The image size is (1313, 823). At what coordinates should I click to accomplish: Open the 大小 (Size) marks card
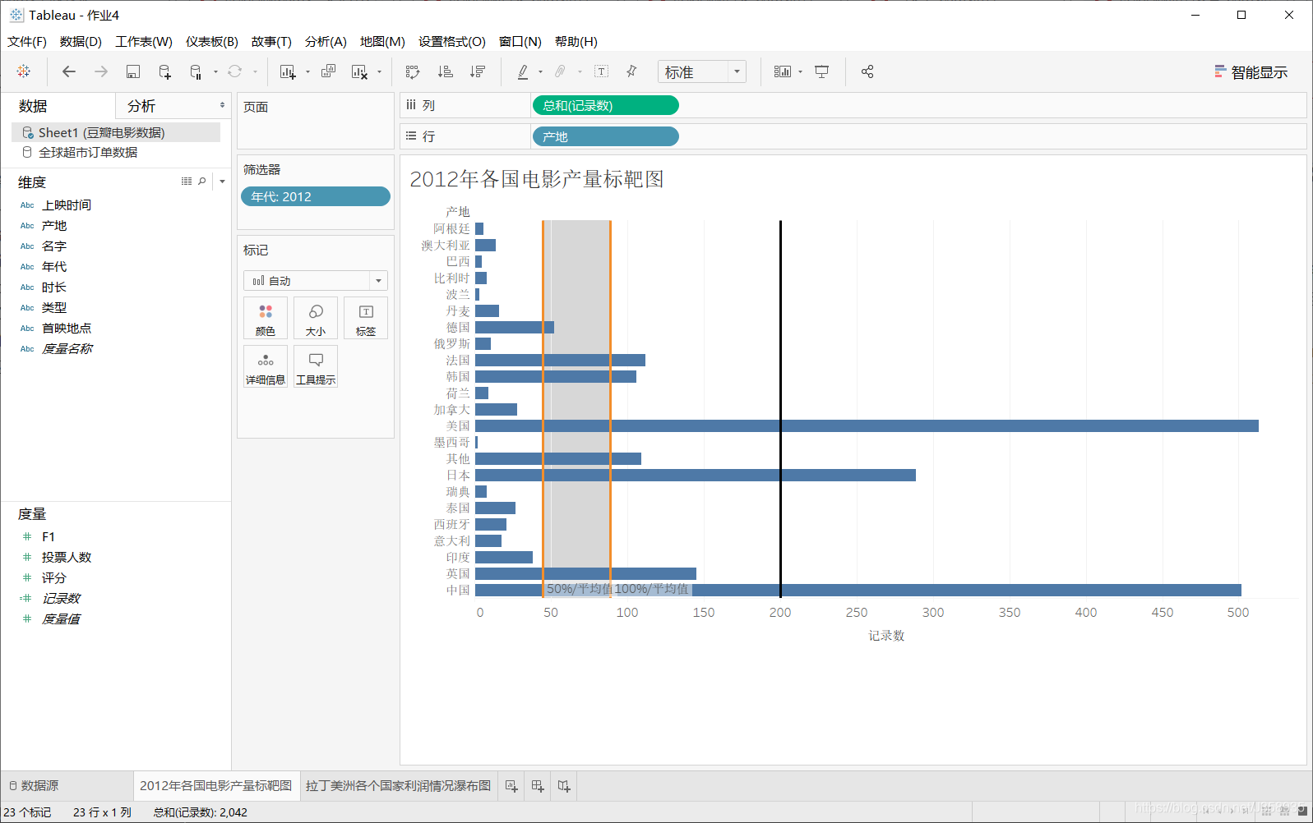coord(316,318)
